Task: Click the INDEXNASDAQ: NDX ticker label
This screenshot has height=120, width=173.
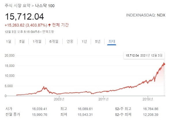Action: pyautogui.click(x=146, y=15)
